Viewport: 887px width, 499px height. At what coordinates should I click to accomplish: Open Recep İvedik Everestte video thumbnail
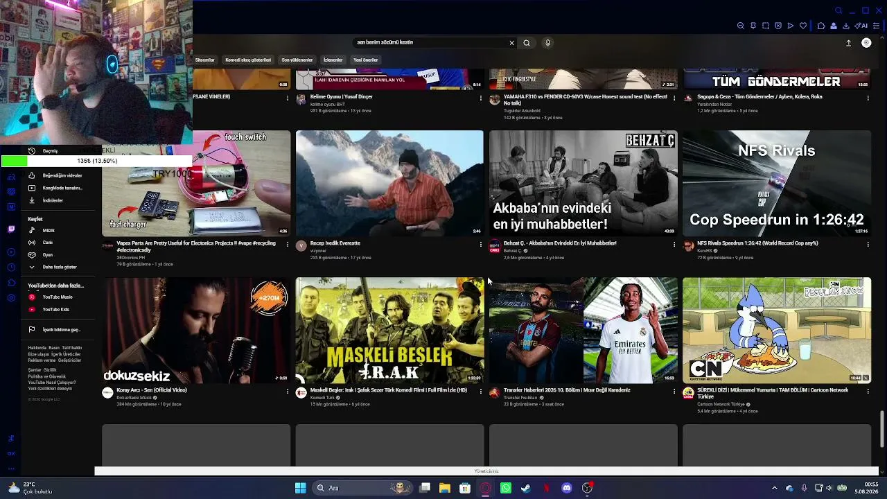tap(389, 183)
